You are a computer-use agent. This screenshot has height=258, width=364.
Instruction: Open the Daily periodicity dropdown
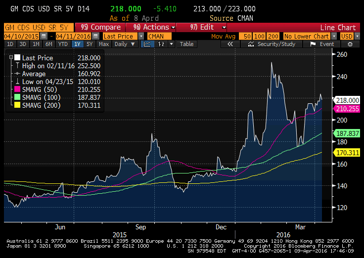[125, 44]
